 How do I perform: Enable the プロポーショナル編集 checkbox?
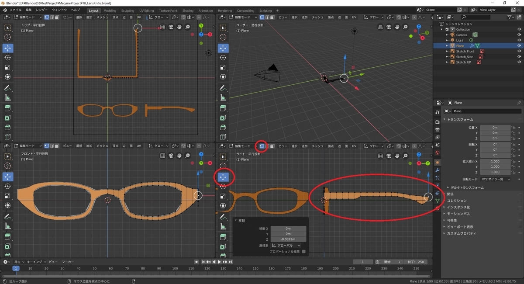click(304, 252)
